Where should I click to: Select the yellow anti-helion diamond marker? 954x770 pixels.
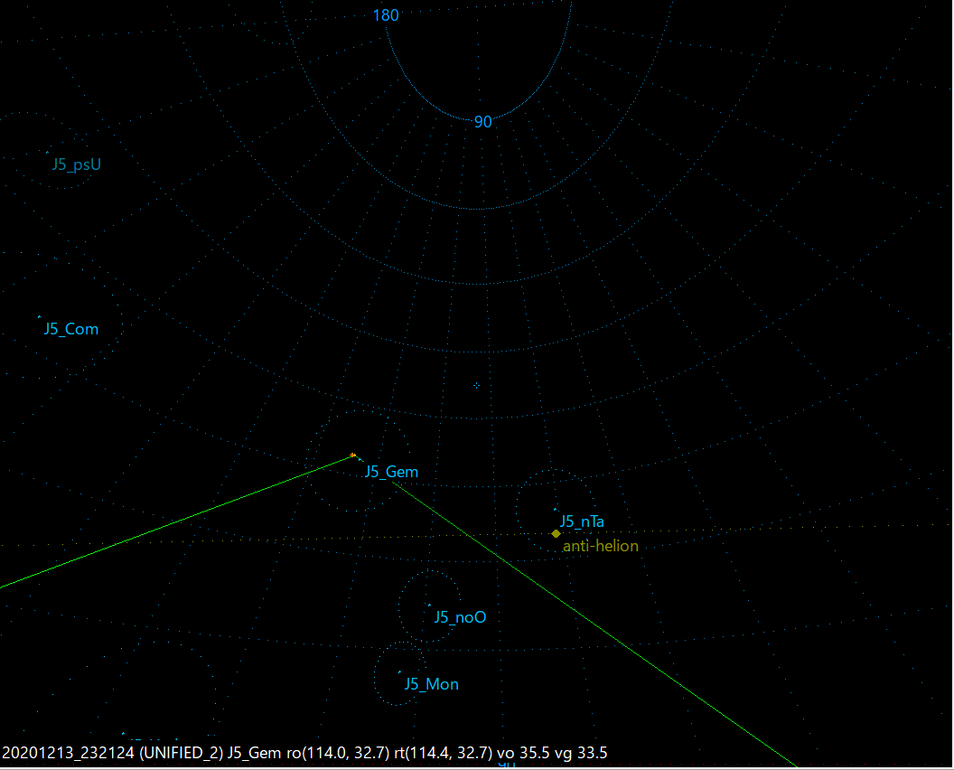(555, 533)
